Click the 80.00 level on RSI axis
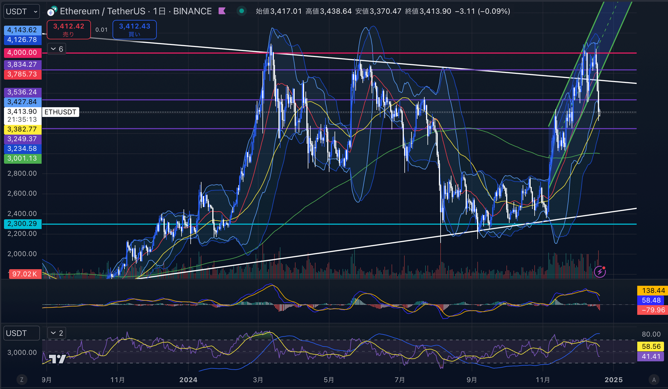This screenshot has width=668, height=389. click(x=651, y=334)
